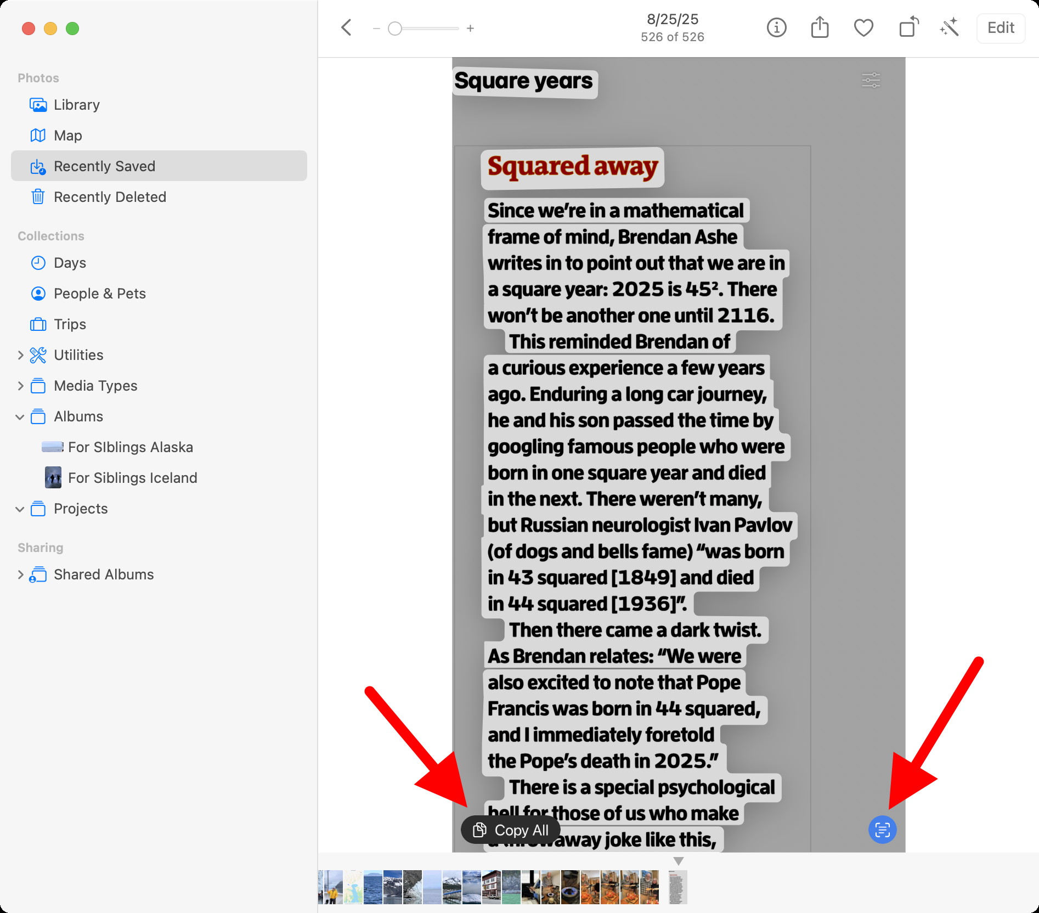Collapse the Albums section

[x=20, y=417]
